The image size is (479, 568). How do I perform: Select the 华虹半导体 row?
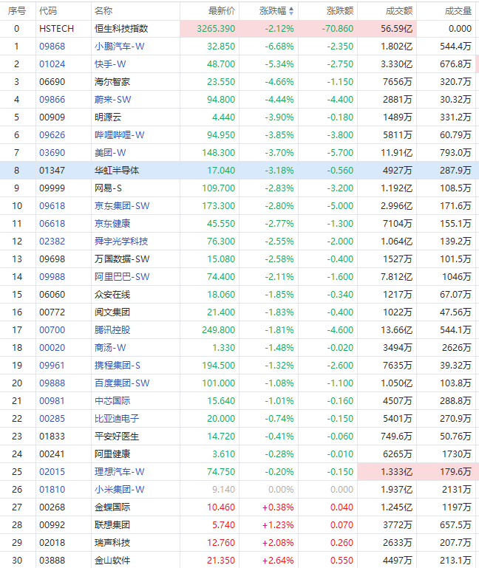pyautogui.click(x=239, y=171)
